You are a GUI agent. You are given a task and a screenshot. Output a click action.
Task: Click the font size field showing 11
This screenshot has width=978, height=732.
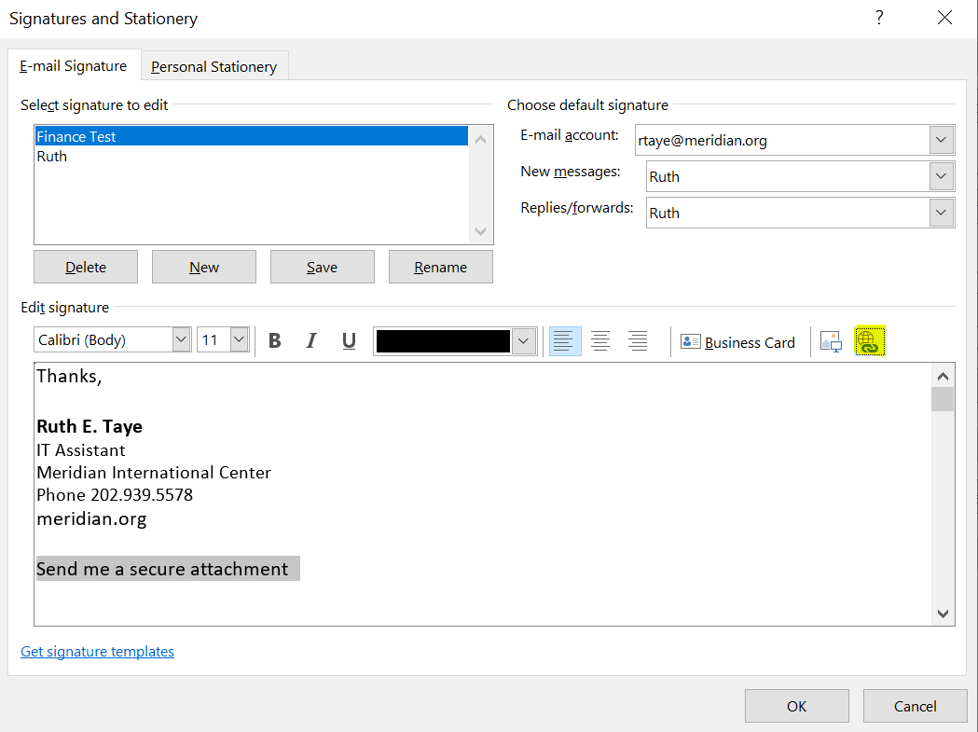tap(214, 340)
